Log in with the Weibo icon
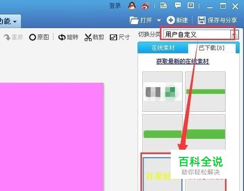 [145, 6]
